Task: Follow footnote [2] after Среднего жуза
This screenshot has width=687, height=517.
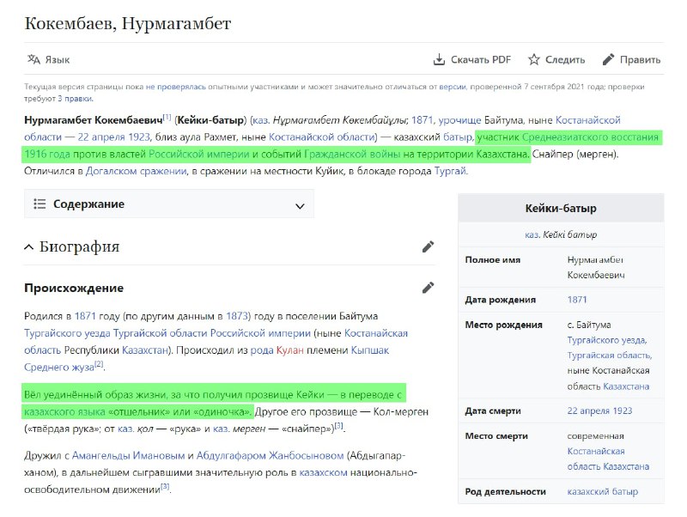Action: point(99,364)
